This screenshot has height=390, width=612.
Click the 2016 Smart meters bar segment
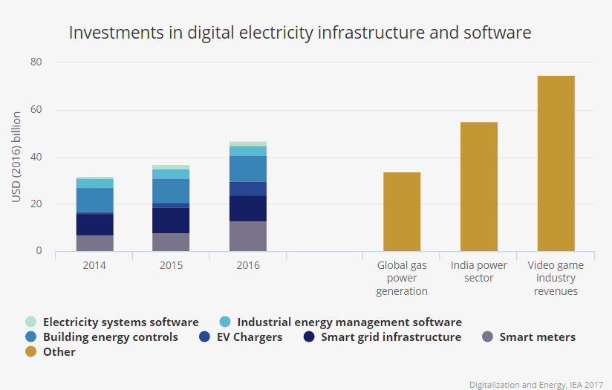pos(248,236)
